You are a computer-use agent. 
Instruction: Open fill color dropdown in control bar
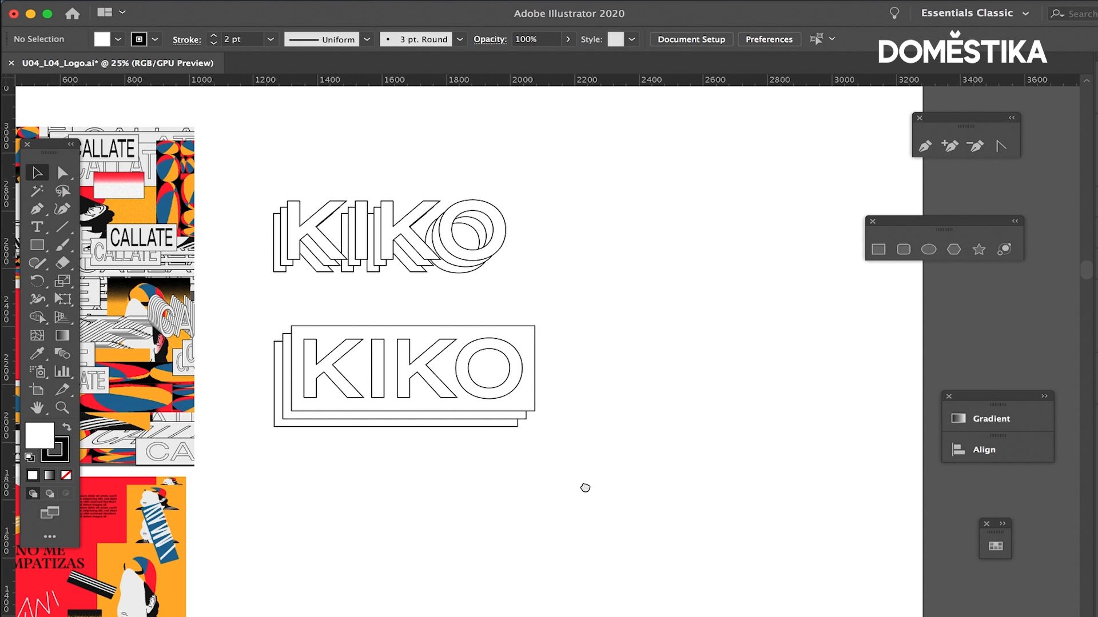click(118, 39)
